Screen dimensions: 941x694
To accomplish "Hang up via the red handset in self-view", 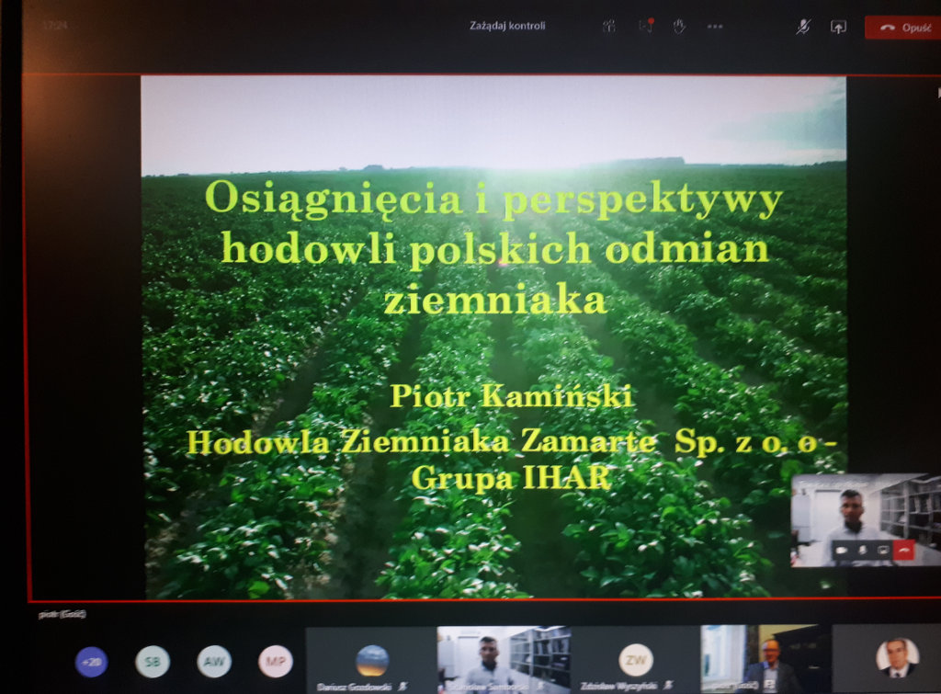I will pyautogui.click(x=905, y=549).
